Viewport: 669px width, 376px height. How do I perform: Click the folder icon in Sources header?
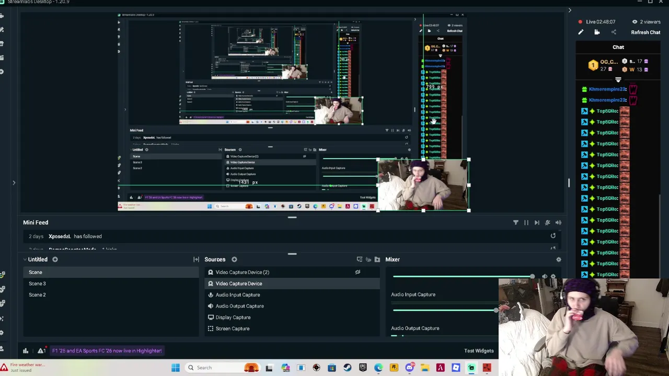coord(377,260)
